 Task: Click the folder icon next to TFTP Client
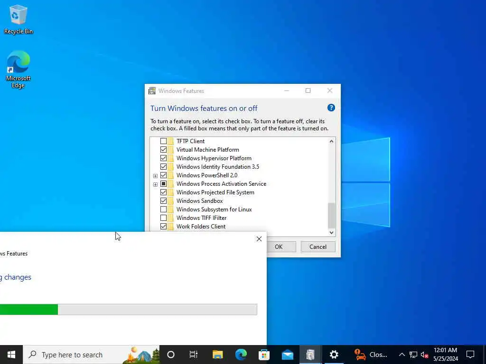click(x=171, y=141)
